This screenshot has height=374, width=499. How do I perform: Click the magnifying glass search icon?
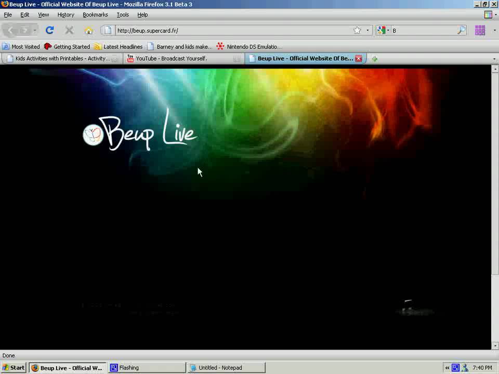[x=461, y=30]
